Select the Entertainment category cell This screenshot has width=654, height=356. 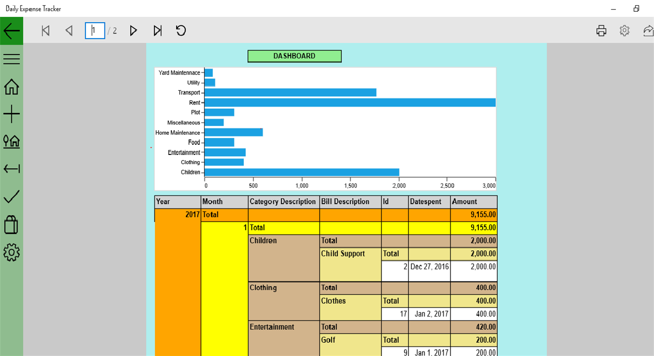point(284,338)
